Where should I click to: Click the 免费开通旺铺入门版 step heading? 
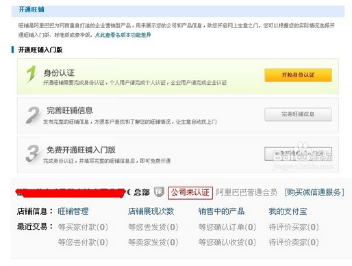click(x=81, y=150)
